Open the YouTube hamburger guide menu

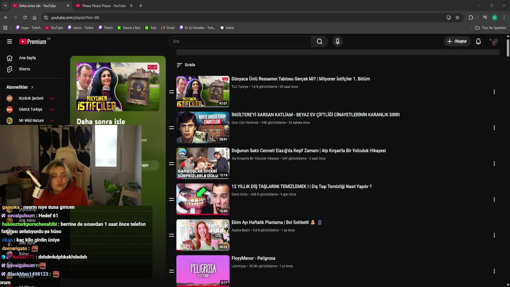coord(10,41)
